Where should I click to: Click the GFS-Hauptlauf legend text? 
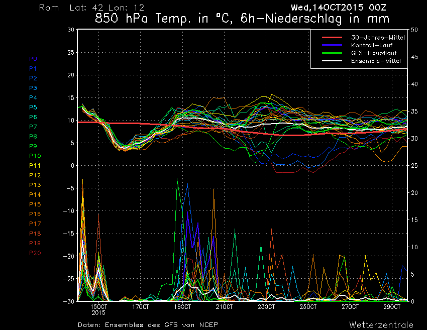374,53
